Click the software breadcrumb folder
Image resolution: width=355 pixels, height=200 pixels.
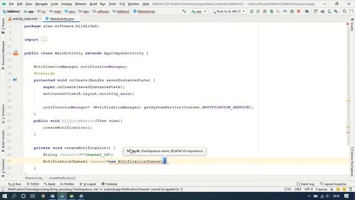point(101,11)
